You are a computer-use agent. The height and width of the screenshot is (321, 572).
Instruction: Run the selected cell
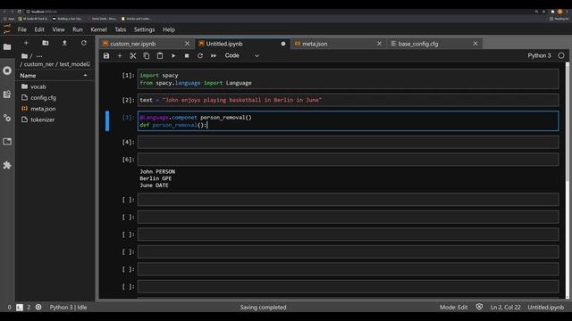[x=173, y=55]
